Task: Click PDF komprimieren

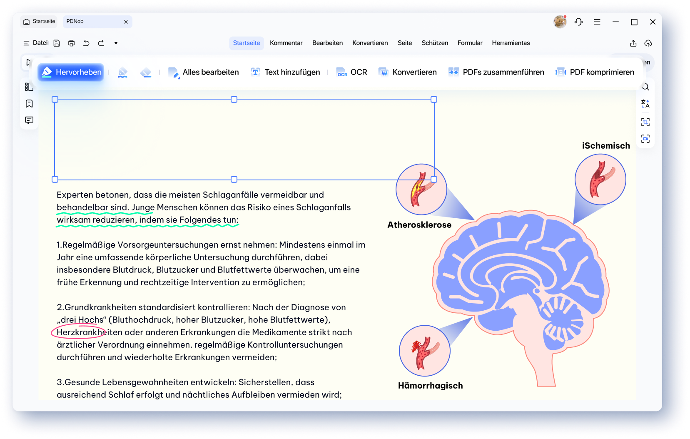Action: 595,72
